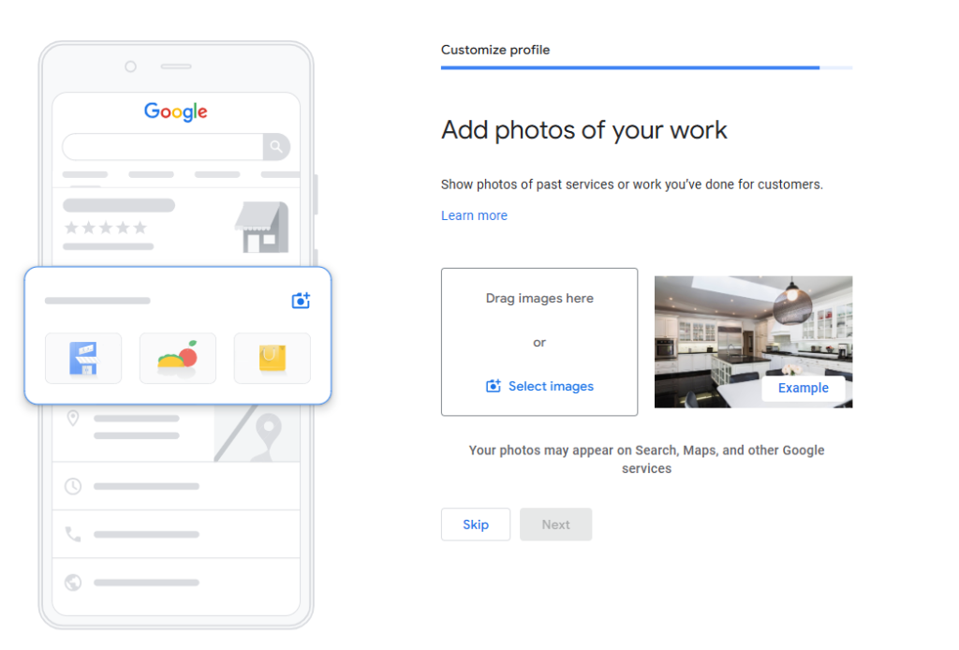The height and width of the screenshot is (650, 959).
Task: Open the Learn more link
Action: (474, 215)
